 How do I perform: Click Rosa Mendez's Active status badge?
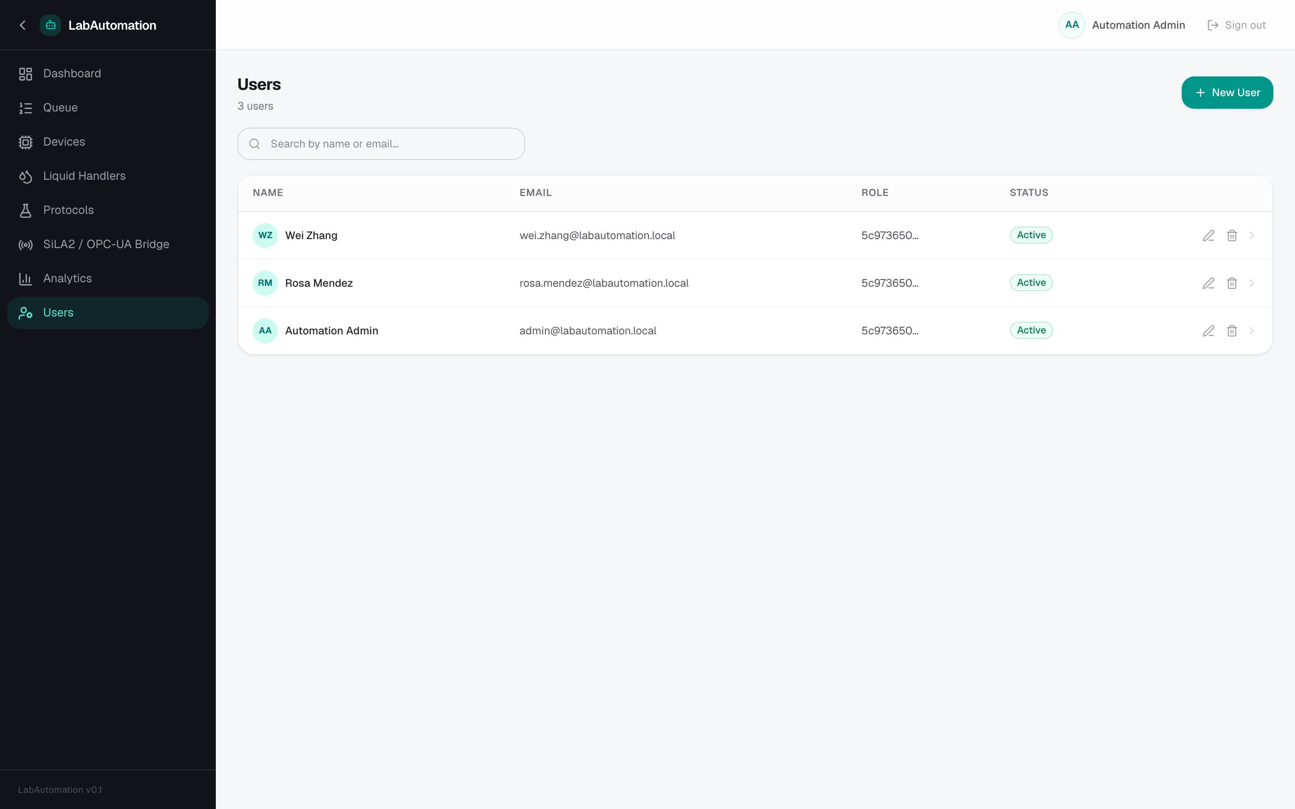coord(1031,283)
